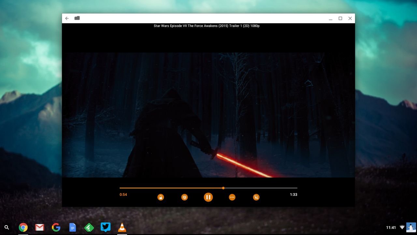Click the elapsed time 0:54
Viewport: 417px width, 235px height.
coord(123,195)
